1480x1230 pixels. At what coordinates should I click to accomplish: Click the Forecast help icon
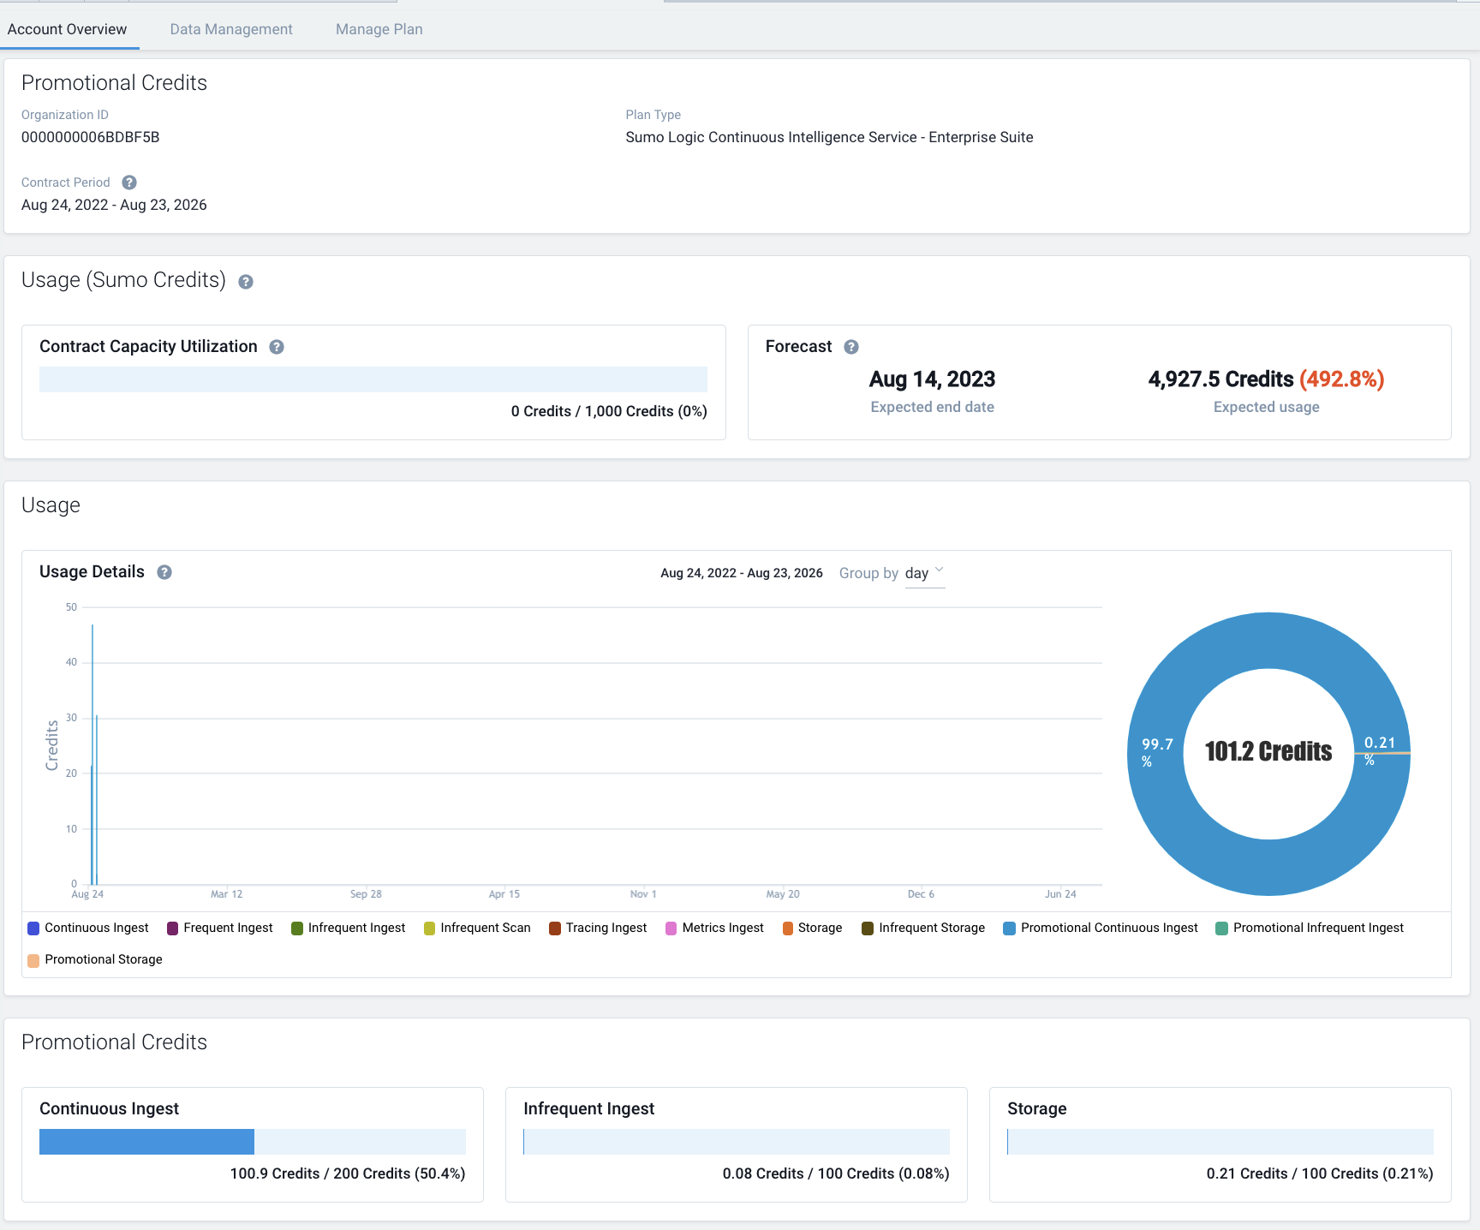(851, 347)
